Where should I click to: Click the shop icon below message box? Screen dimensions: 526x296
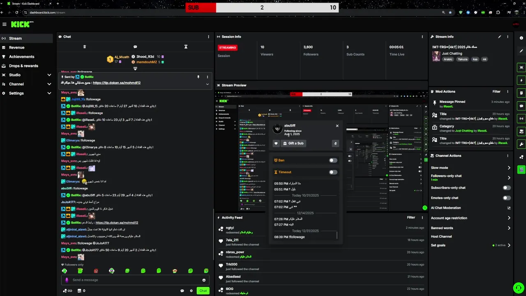(x=78, y=291)
